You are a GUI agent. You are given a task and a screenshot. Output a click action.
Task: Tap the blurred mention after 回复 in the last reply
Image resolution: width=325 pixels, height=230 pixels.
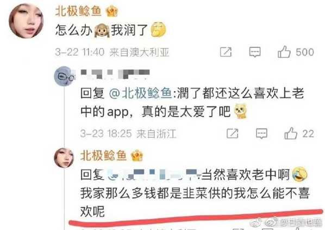[152, 174]
